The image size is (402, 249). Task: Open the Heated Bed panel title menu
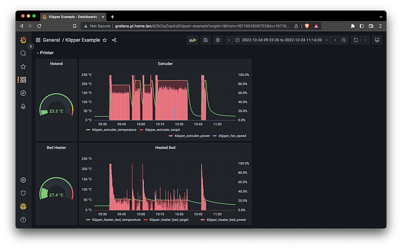pyautogui.click(x=165, y=148)
